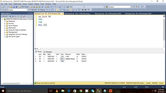Close the Object Explorer panel
Viewport: 166px width, 93px height.
coord(32,13)
